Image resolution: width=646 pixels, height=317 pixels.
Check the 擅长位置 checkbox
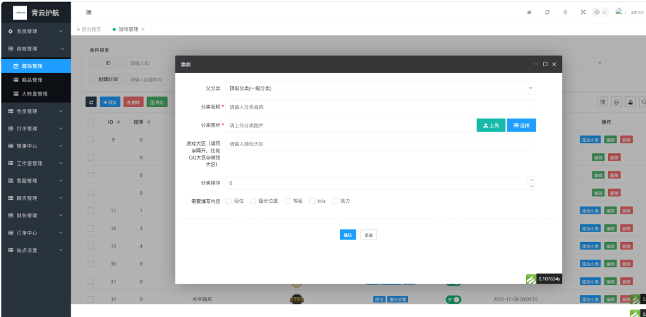[254, 201]
